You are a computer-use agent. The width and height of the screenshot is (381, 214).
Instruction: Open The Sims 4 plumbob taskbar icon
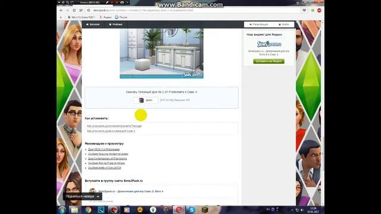[153, 210]
